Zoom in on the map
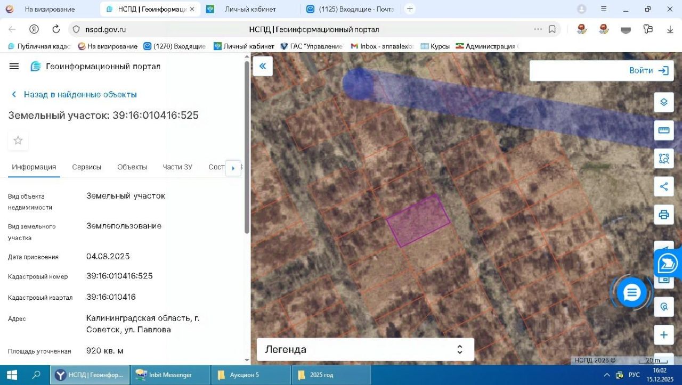Viewport: 682px width, 385px height. 664,335
